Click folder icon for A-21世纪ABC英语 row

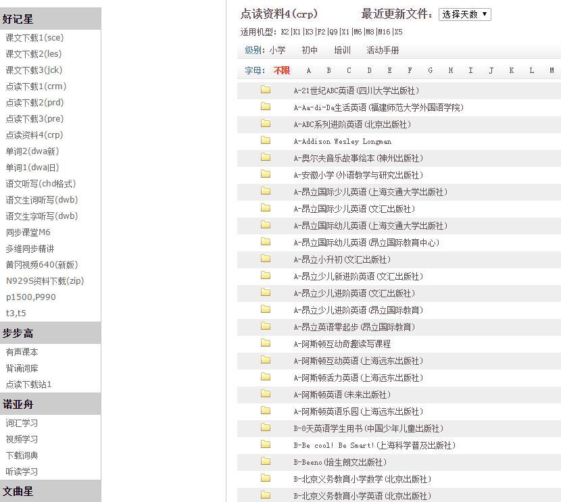(x=266, y=89)
